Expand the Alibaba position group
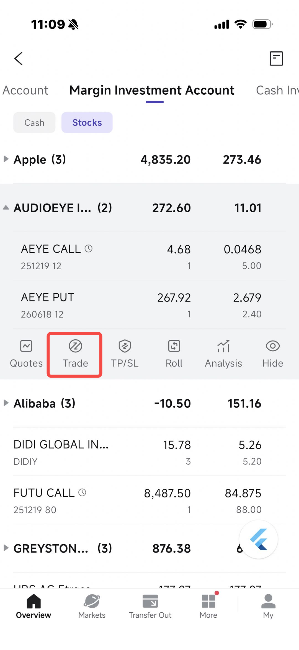This screenshot has width=299, height=650. (x=6, y=403)
